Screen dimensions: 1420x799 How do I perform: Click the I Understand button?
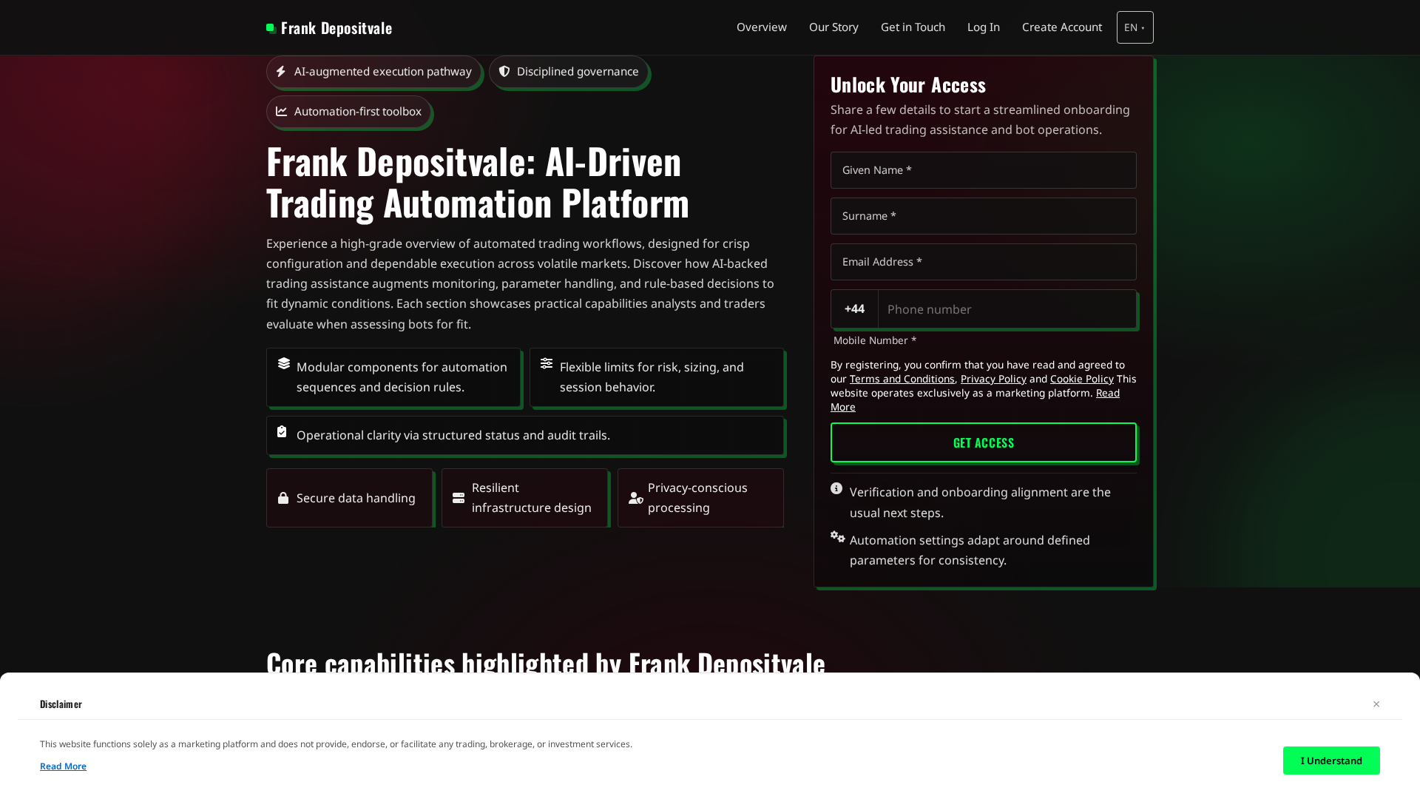(x=1331, y=761)
